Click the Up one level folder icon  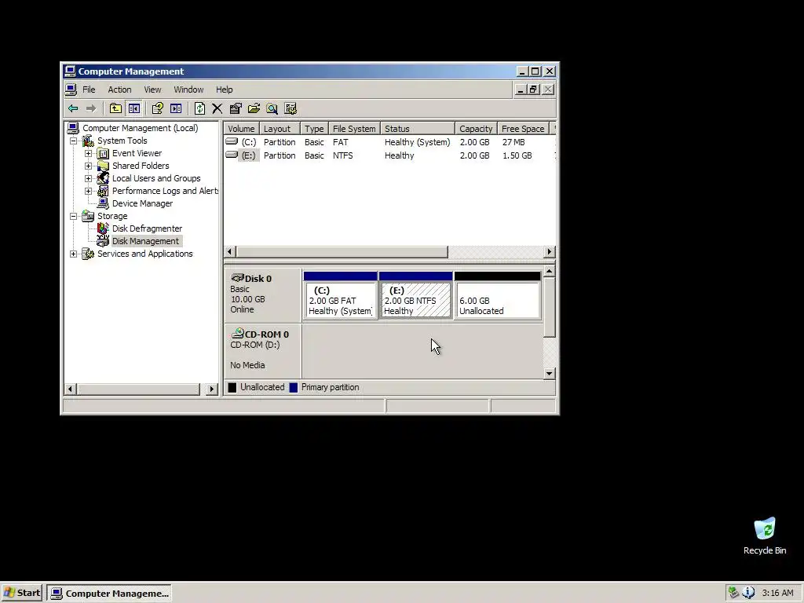point(115,108)
